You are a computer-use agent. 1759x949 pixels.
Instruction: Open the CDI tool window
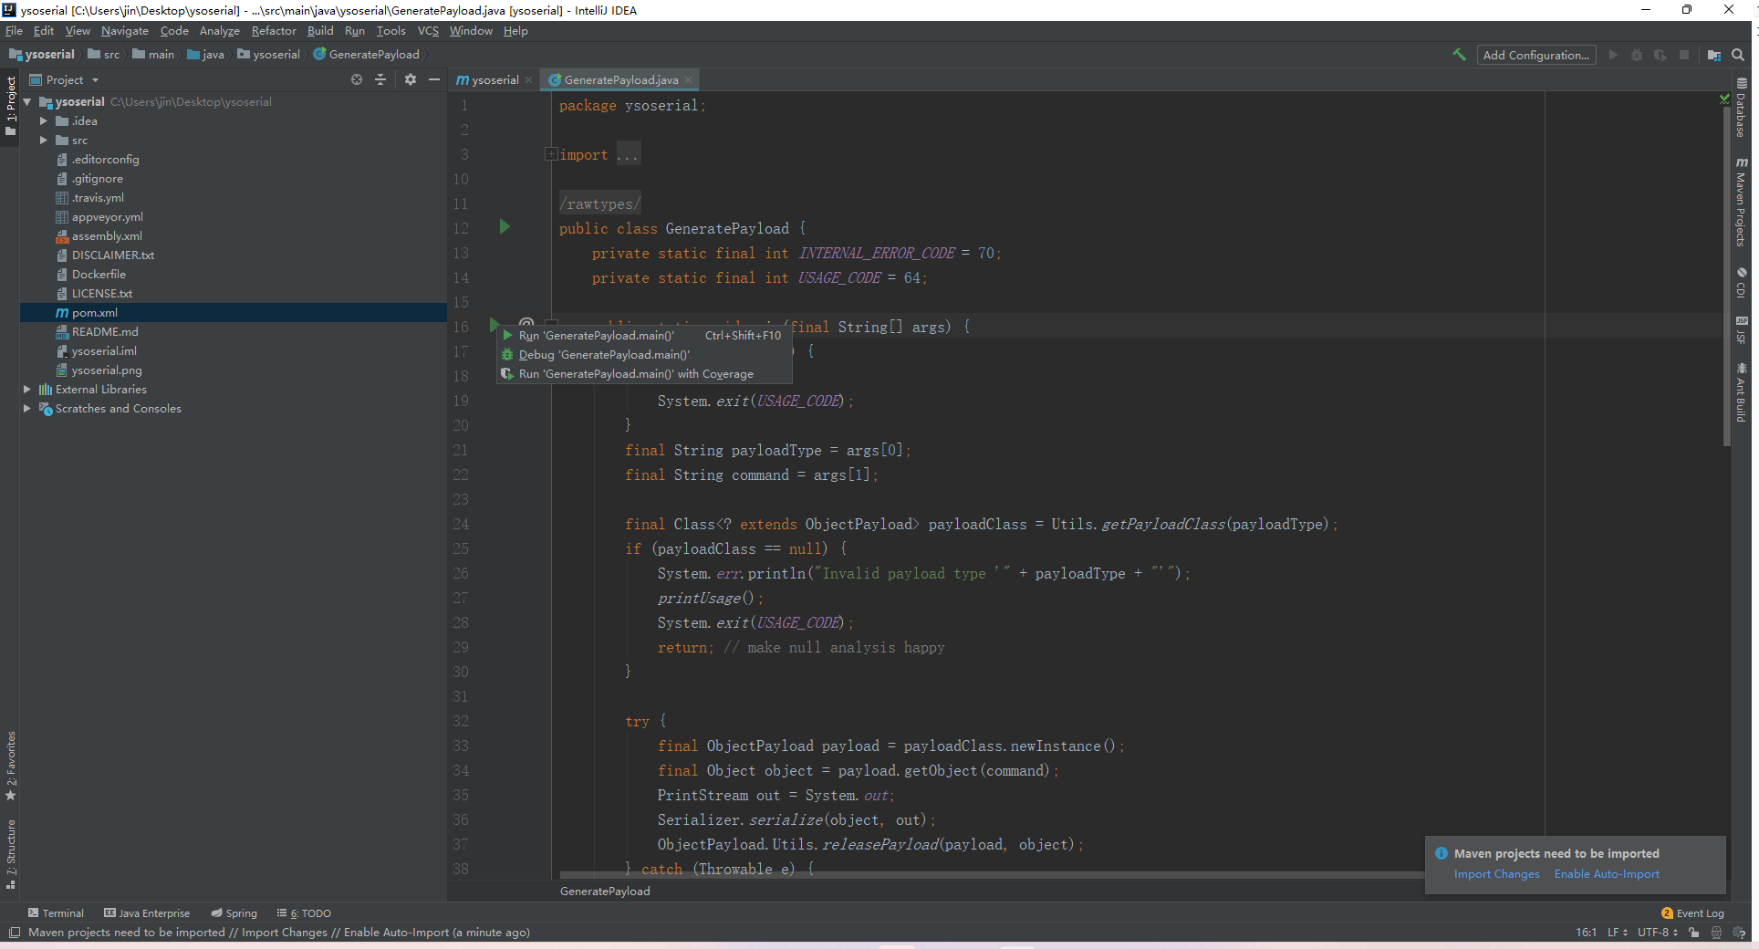pos(1741,282)
